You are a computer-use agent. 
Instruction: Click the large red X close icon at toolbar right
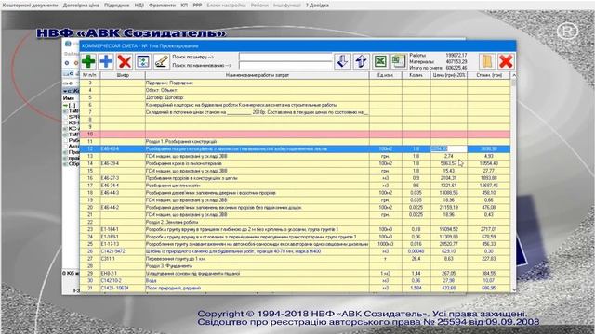[x=506, y=61]
